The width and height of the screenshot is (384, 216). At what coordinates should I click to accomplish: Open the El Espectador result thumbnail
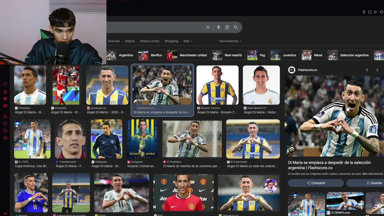pyautogui.click(x=253, y=139)
